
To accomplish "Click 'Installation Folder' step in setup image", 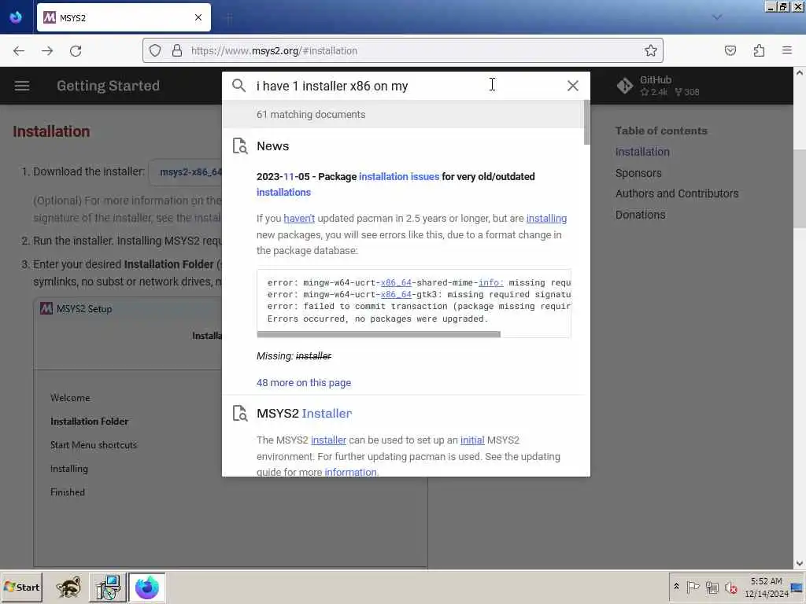I will (x=90, y=422).
